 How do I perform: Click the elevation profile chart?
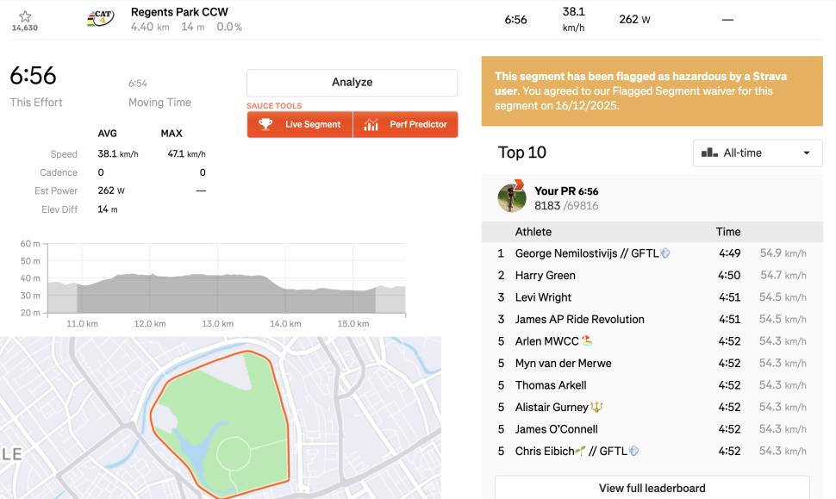227,278
